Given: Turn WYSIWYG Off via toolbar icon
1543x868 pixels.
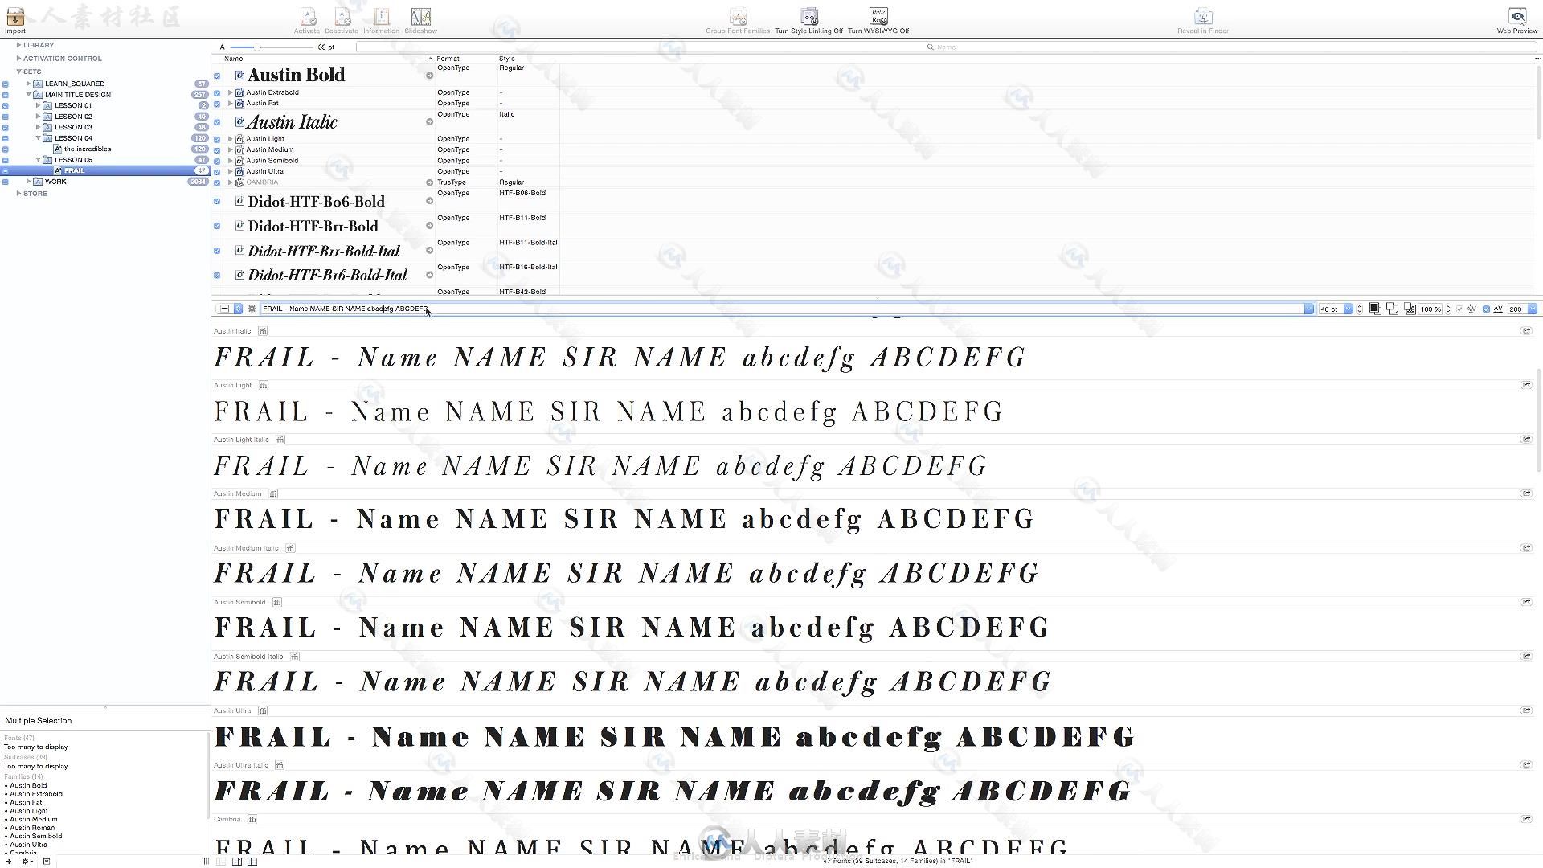Looking at the screenshot, I should coord(878,17).
